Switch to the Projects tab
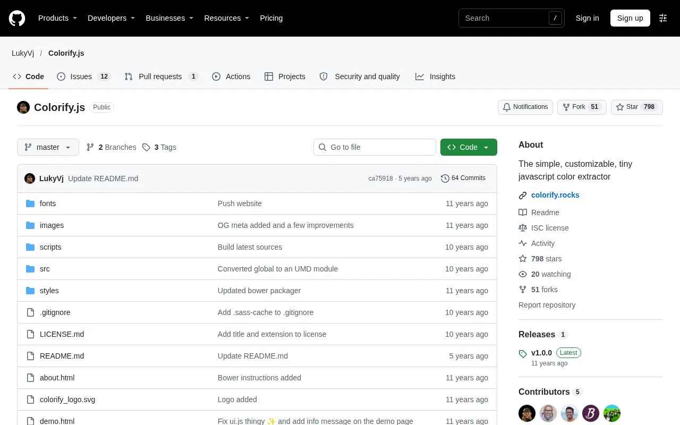Viewport: 680px width, 425px height. 285,76
